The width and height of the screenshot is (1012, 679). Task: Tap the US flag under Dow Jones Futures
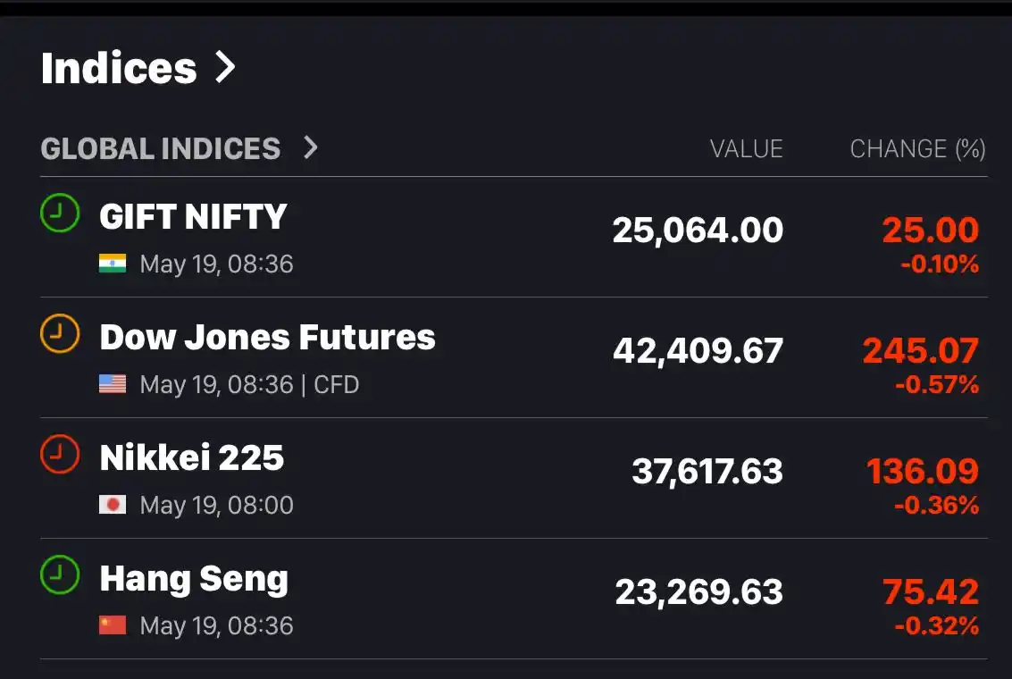click(x=113, y=384)
